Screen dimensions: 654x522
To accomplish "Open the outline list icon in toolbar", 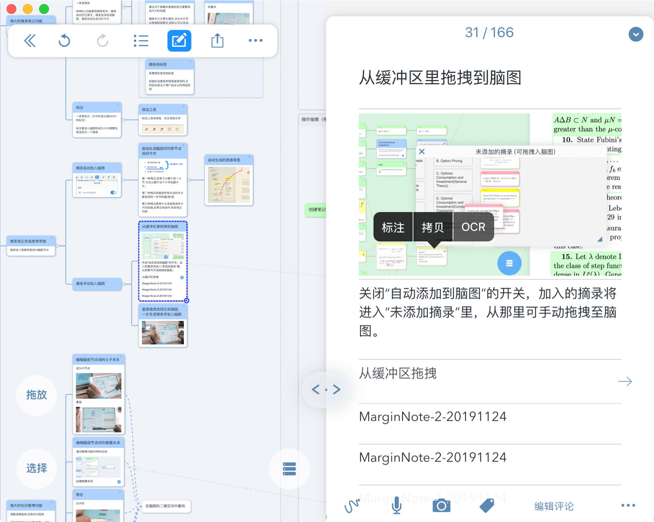I will (141, 40).
